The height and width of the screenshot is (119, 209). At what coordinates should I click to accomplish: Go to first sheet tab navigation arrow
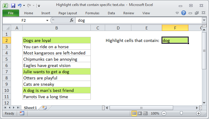pos(5,107)
